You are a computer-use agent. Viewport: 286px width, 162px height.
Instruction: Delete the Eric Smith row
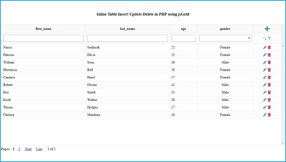[x=269, y=92]
